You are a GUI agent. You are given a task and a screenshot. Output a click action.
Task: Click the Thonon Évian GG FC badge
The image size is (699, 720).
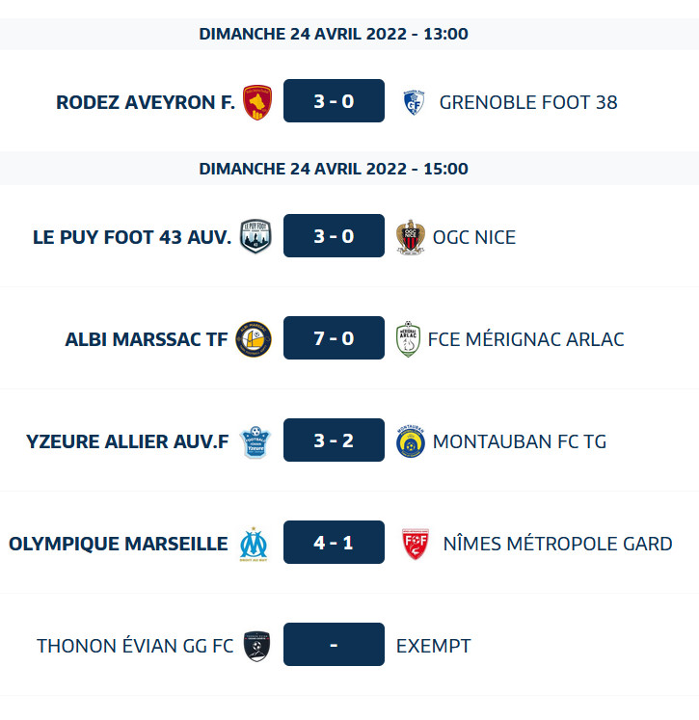click(x=256, y=646)
